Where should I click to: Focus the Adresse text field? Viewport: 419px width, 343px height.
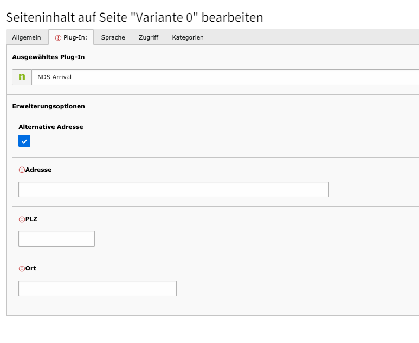(173, 190)
